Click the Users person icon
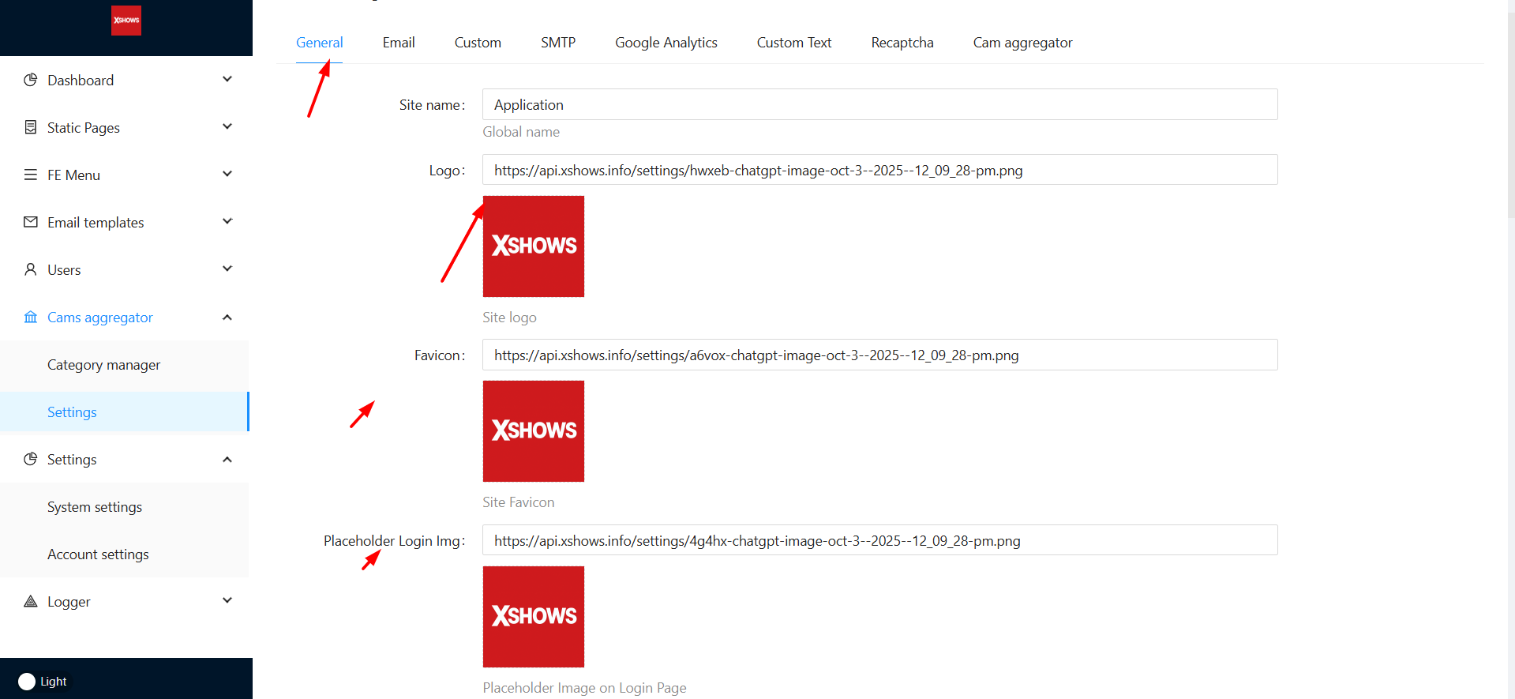The image size is (1515, 699). point(31,269)
